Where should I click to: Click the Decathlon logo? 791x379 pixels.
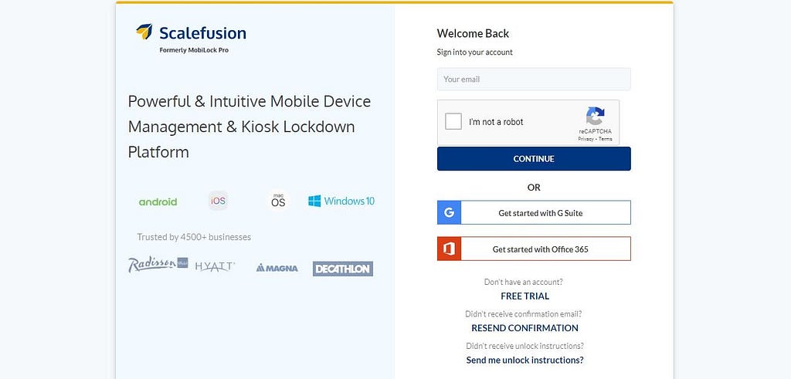point(343,269)
